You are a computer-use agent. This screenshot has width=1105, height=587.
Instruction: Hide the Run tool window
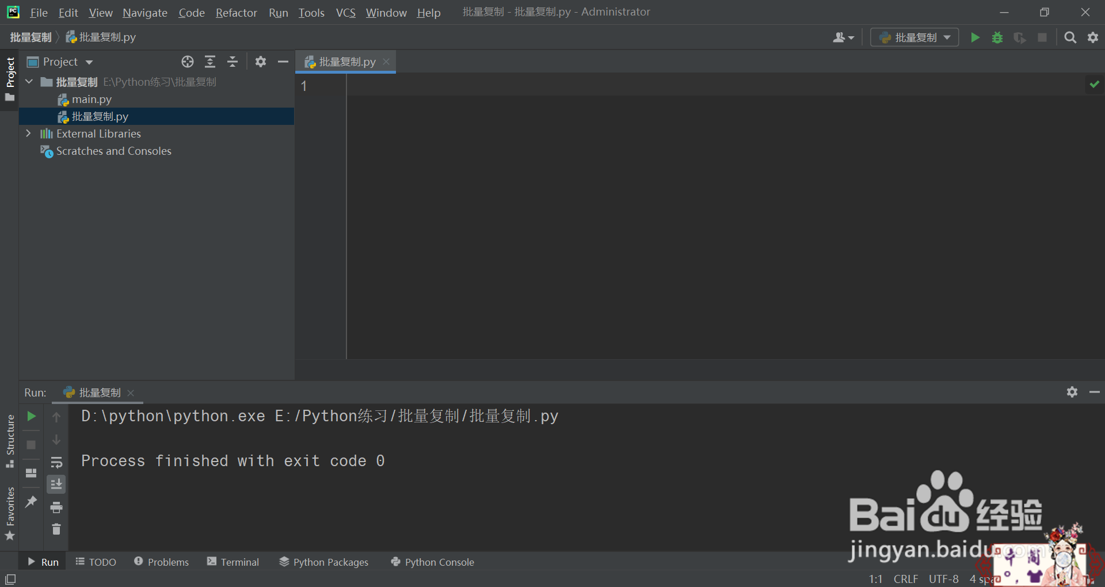pos(1094,392)
